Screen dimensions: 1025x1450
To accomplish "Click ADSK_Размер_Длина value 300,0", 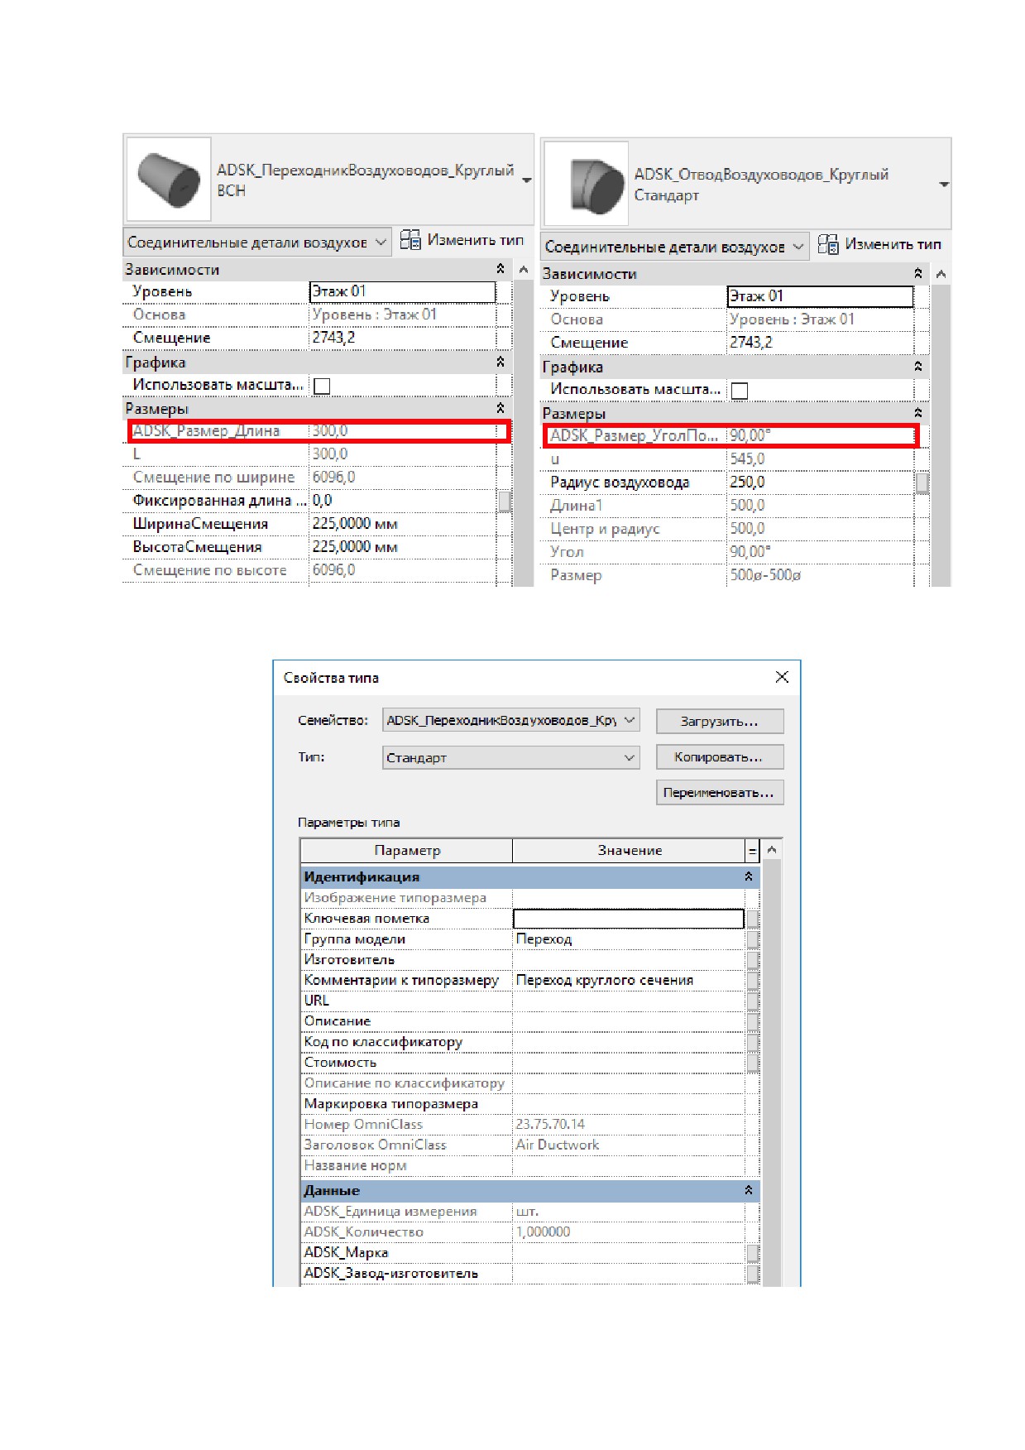I will [403, 431].
